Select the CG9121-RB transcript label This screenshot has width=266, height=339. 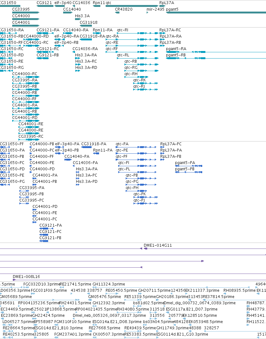tap(48, 55)
